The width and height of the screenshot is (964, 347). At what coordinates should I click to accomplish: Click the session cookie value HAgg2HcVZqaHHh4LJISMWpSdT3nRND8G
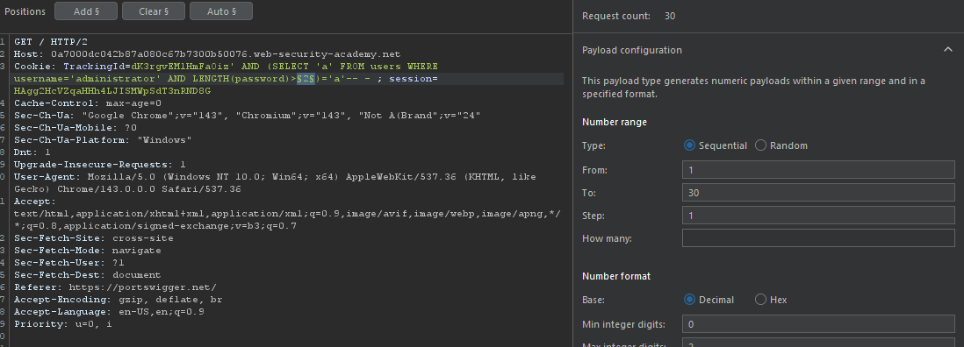tap(112, 91)
